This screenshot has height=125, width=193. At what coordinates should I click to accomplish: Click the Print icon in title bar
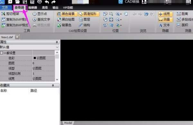click(x=39, y=2)
